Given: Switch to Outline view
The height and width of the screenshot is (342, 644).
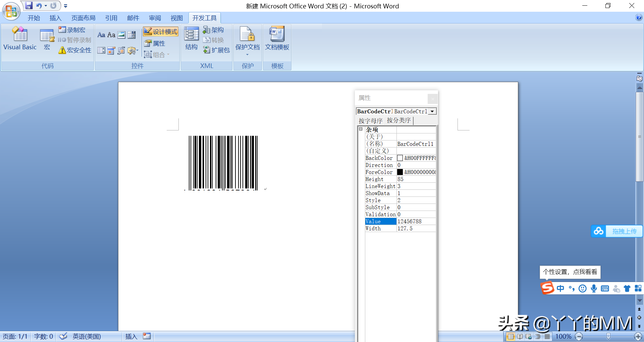Looking at the screenshot, I should (538, 336).
